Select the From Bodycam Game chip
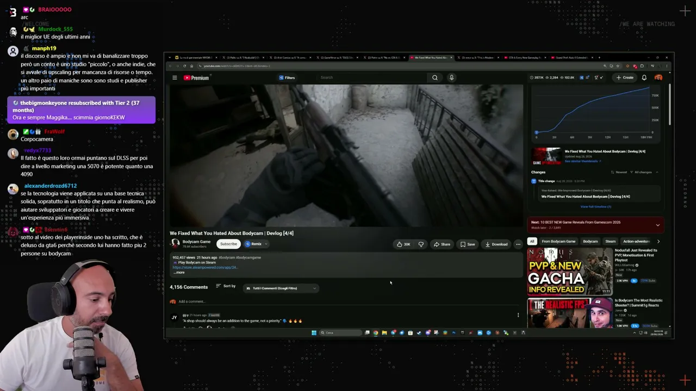Viewport: 696px width, 391px height. 558,242
